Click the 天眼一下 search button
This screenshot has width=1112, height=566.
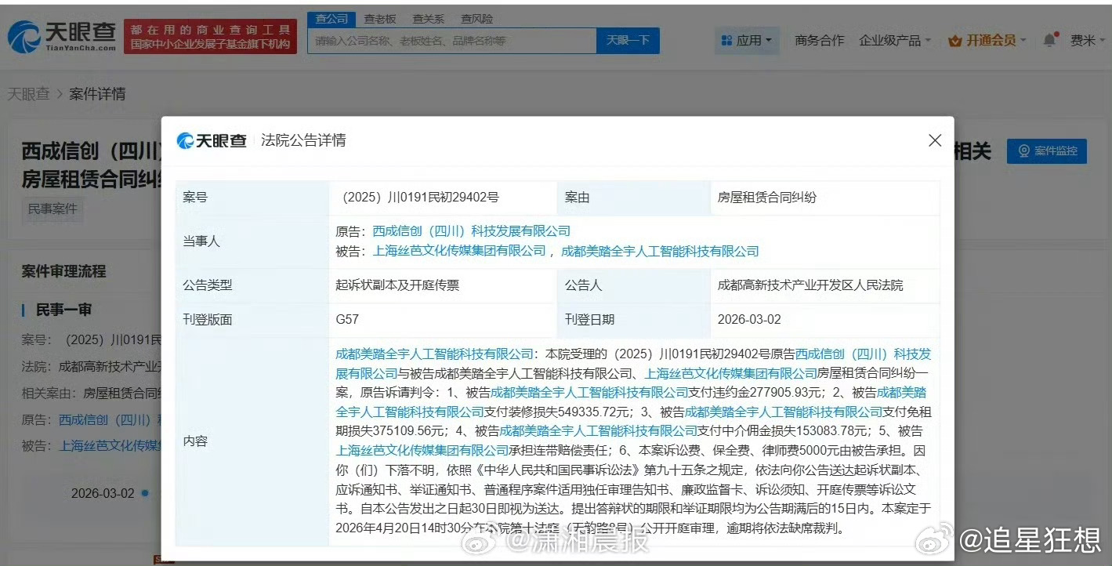[x=628, y=41]
